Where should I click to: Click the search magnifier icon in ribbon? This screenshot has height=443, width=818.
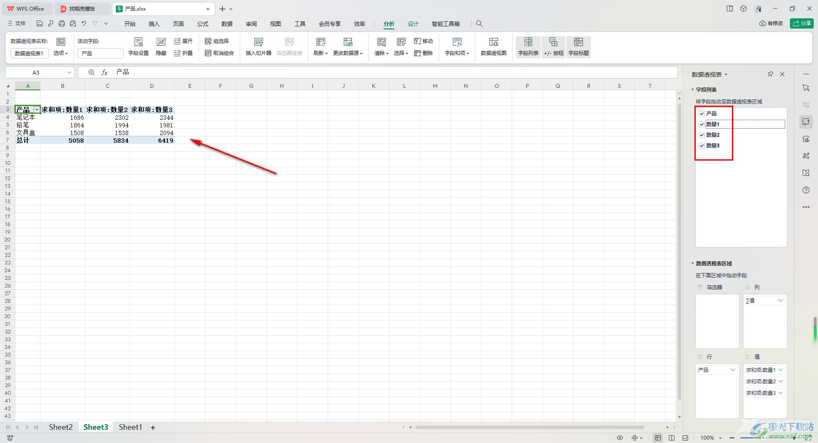click(x=479, y=24)
